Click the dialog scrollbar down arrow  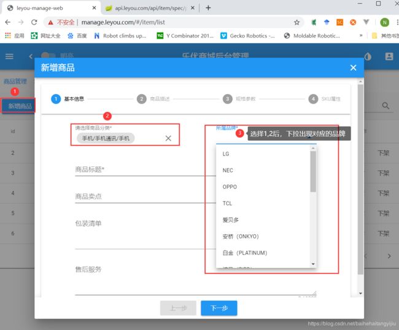point(360,294)
